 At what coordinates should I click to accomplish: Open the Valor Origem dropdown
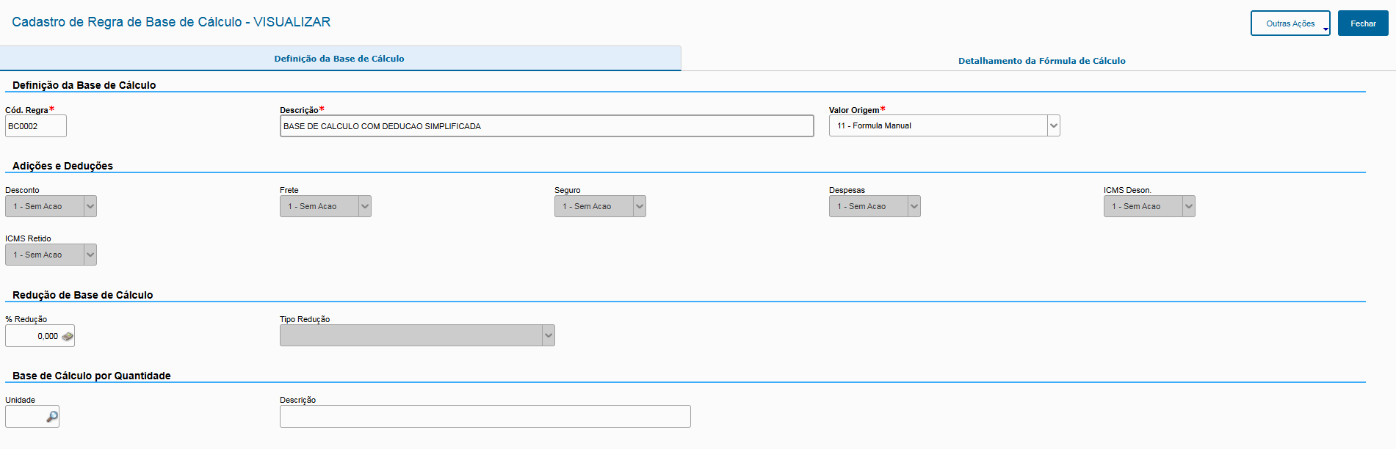click(1054, 125)
